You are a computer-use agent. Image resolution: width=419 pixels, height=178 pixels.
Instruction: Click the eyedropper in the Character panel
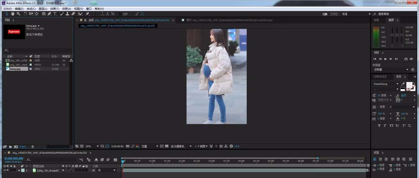pos(403,84)
